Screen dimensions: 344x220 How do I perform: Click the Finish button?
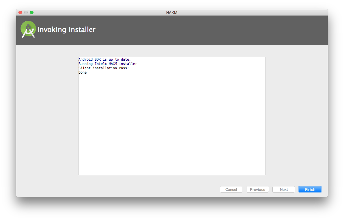pyautogui.click(x=310, y=189)
